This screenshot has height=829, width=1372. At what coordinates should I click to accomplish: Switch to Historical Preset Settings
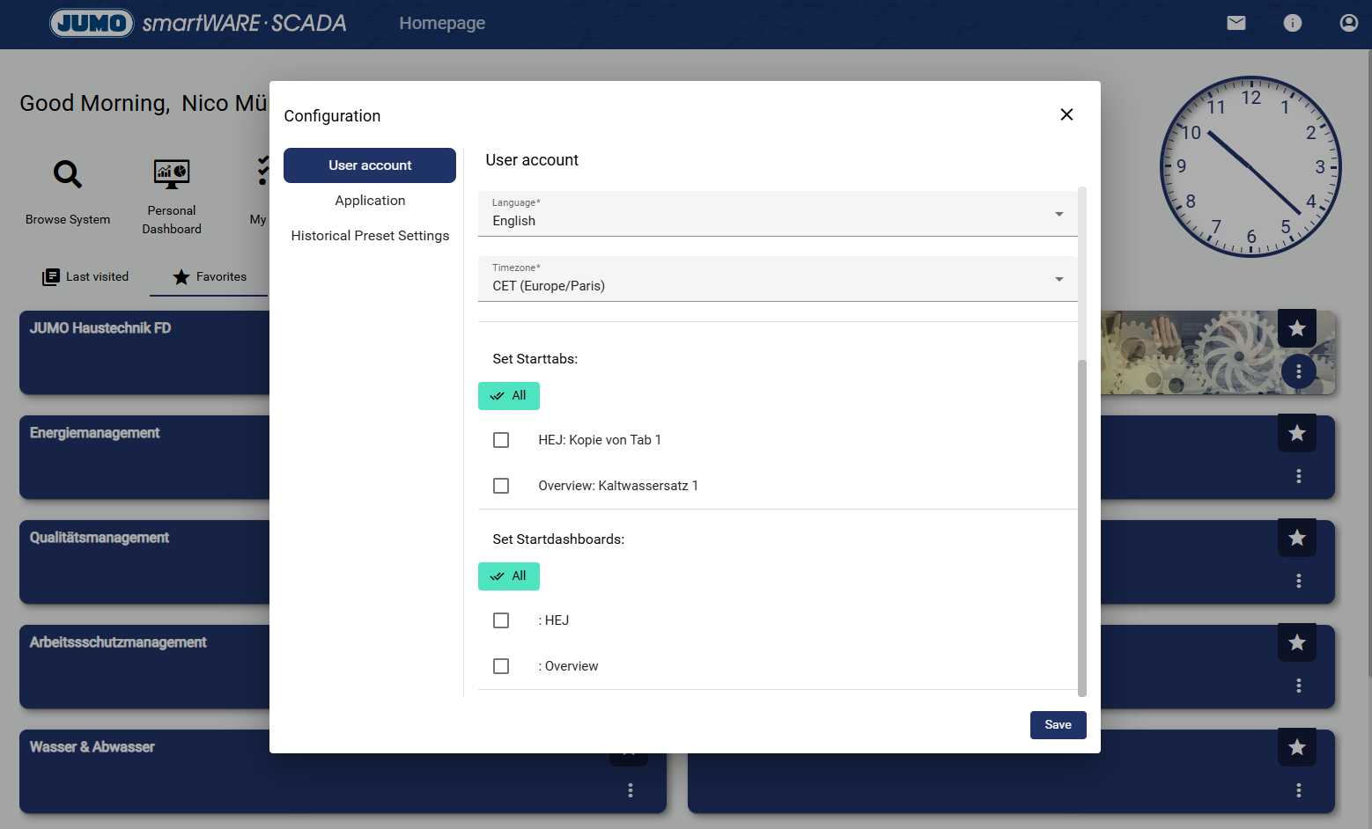click(x=370, y=236)
